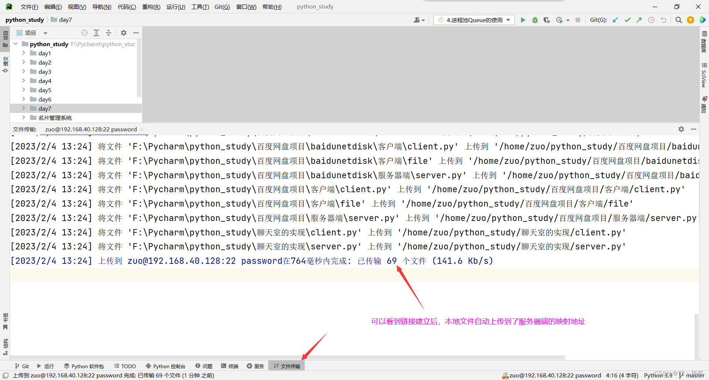Viewport: 709px width, 380px height.
Task: Open file transfer panel settings gear
Action: 681,129
